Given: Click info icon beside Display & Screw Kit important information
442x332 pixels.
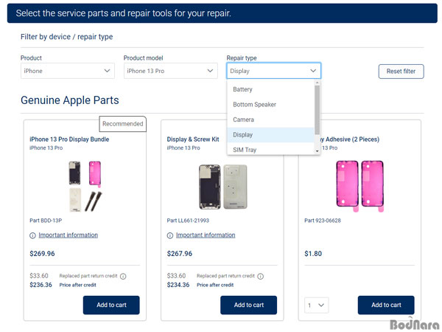Looking at the screenshot, I should click(x=170, y=235).
